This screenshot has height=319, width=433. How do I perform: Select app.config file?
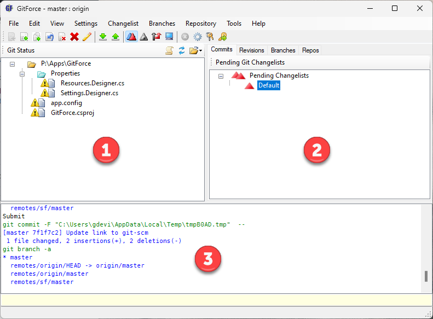click(67, 103)
